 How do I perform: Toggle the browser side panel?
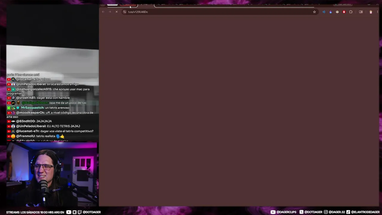[361, 12]
